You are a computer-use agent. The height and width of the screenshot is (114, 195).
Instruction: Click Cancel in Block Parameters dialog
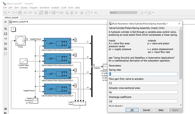tap(146, 110)
